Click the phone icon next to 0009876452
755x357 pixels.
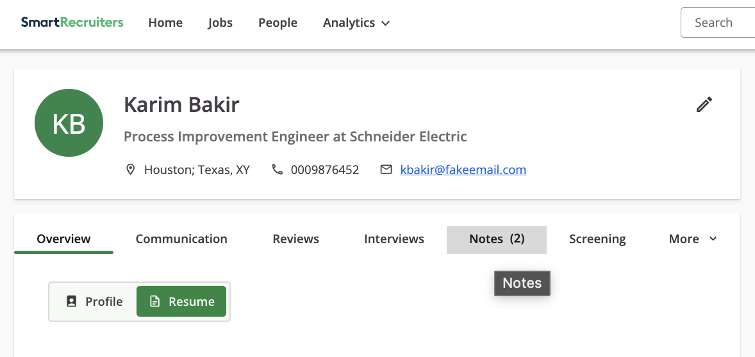coord(277,170)
